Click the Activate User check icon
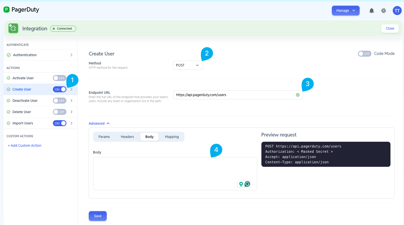The image size is (404, 225). 9,78
